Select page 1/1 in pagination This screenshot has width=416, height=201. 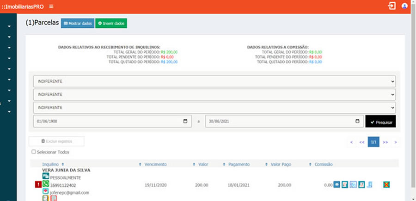pyautogui.click(x=373, y=142)
